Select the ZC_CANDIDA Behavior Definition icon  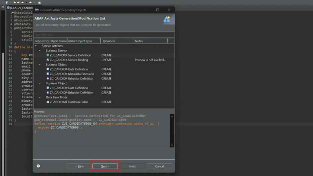pos(48,78)
